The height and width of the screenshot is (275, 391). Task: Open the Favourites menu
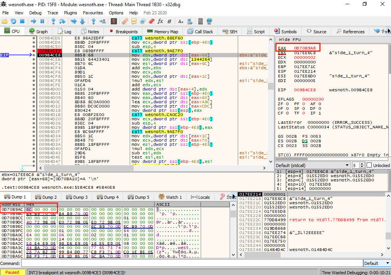pyautogui.click(x=93, y=13)
